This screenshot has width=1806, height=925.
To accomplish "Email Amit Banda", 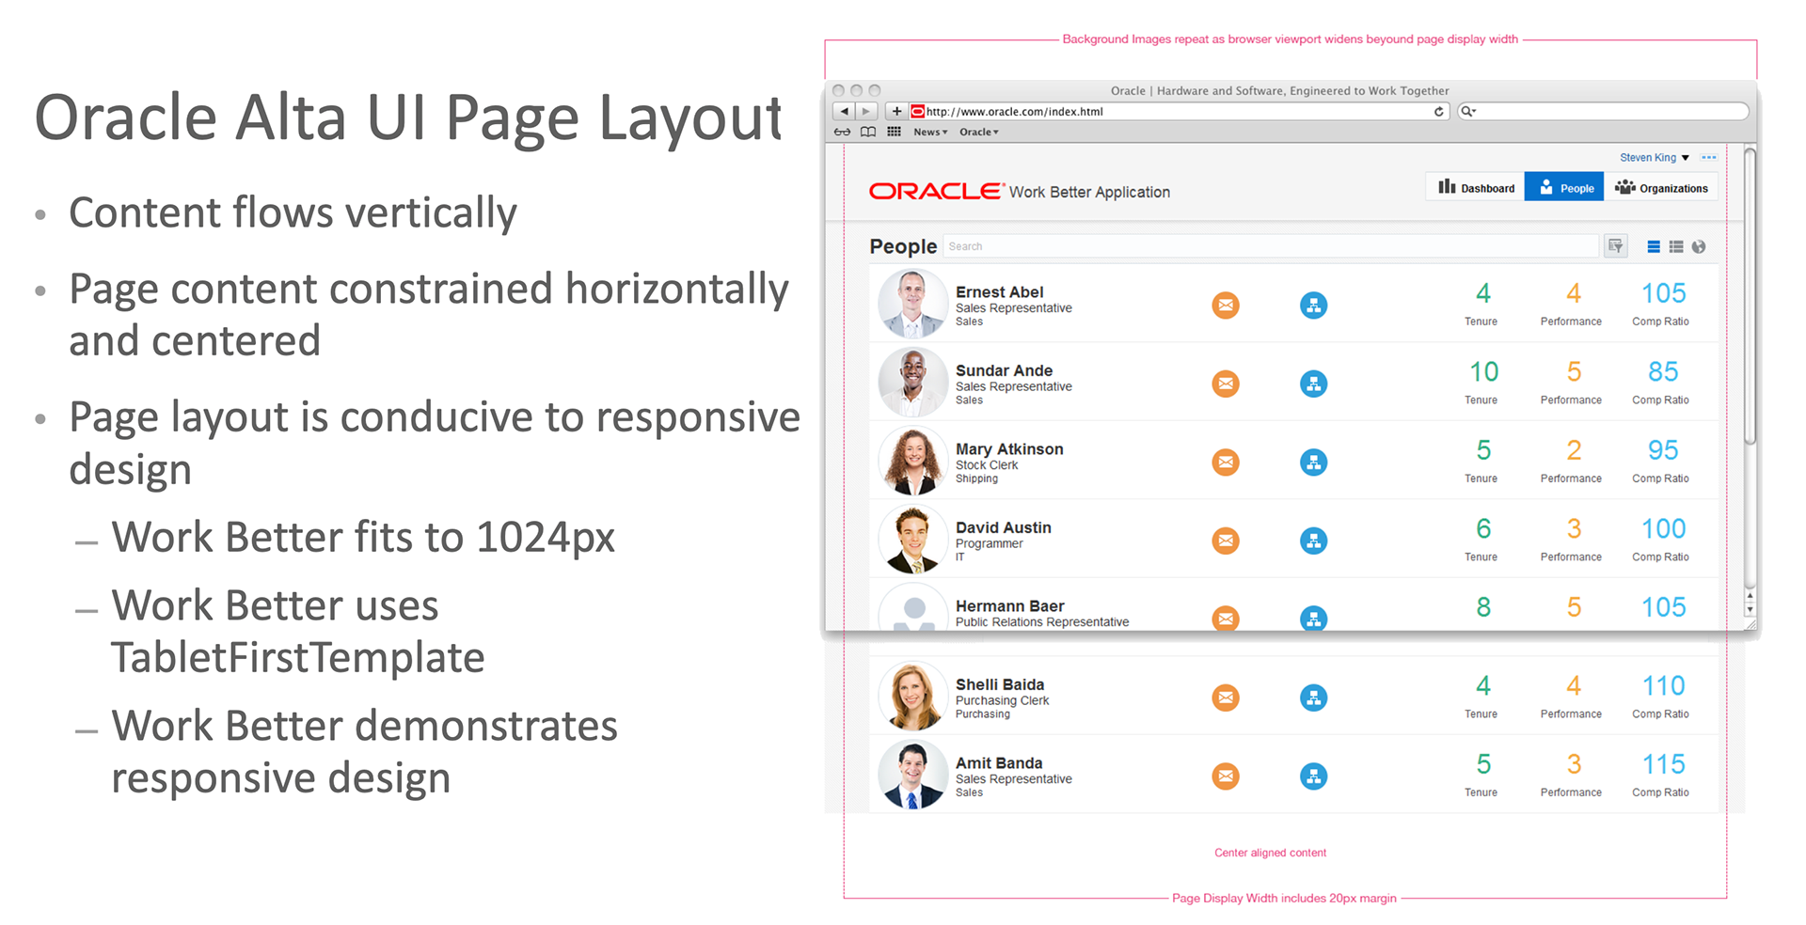I will 1225,776.
